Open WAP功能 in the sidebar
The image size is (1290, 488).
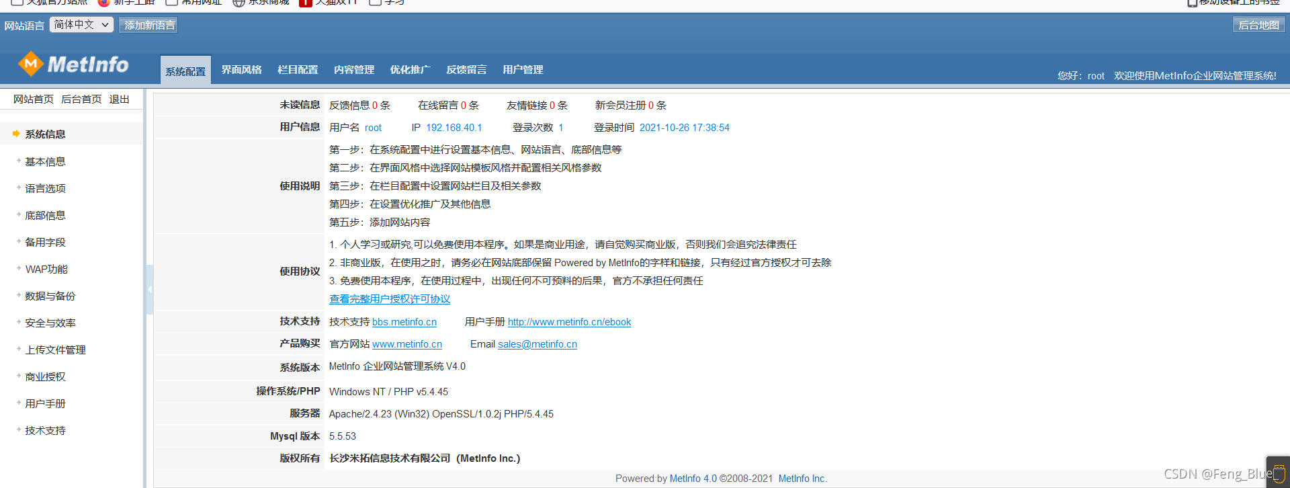(x=46, y=270)
